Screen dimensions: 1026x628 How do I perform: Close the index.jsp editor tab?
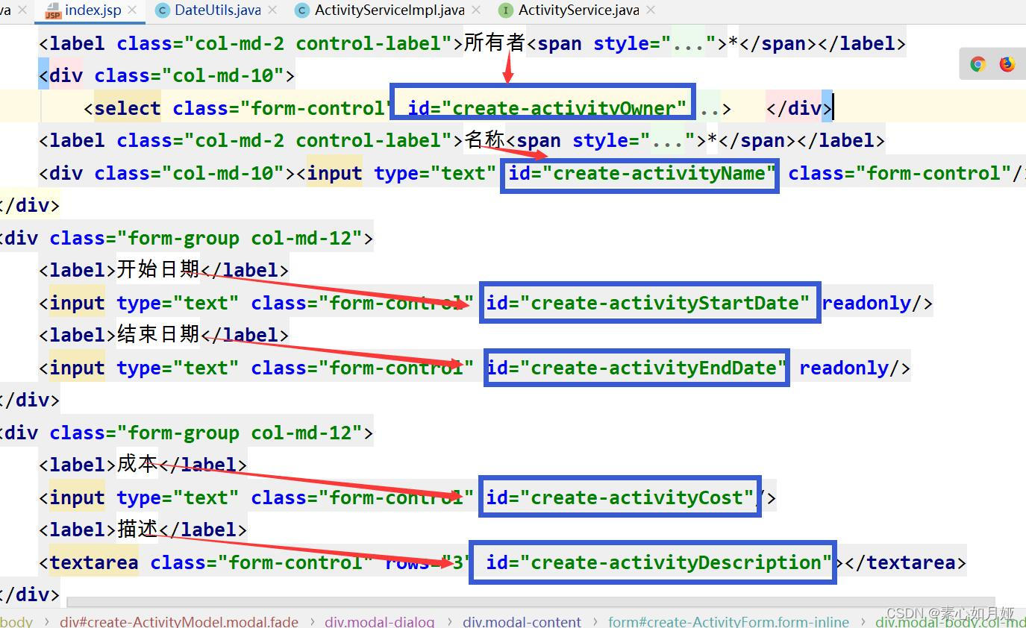click(133, 10)
